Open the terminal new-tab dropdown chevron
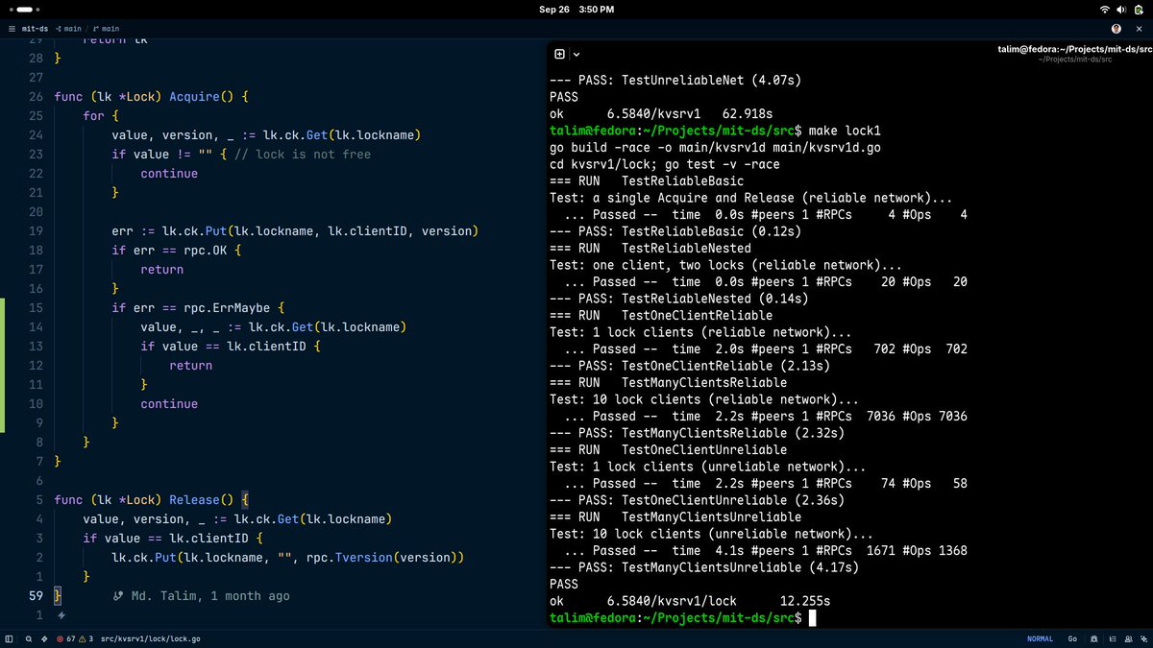Screen dimensions: 1153x648 [575, 55]
